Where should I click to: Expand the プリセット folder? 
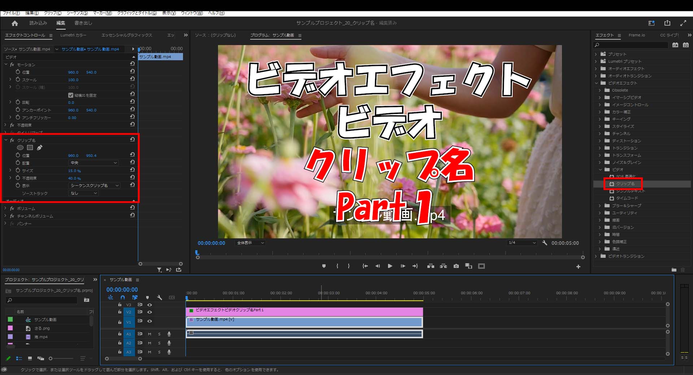pyautogui.click(x=596, y=54)
